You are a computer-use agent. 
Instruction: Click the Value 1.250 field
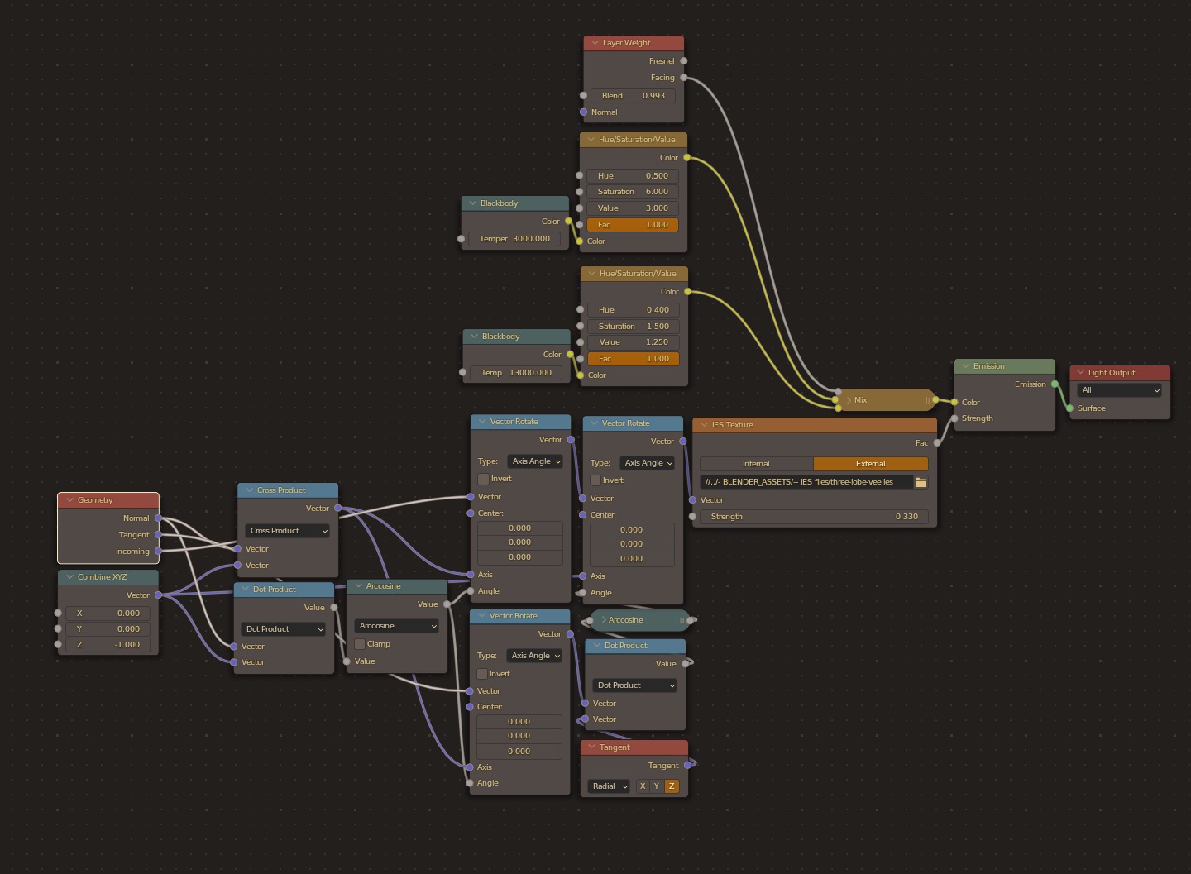point(634,342)
